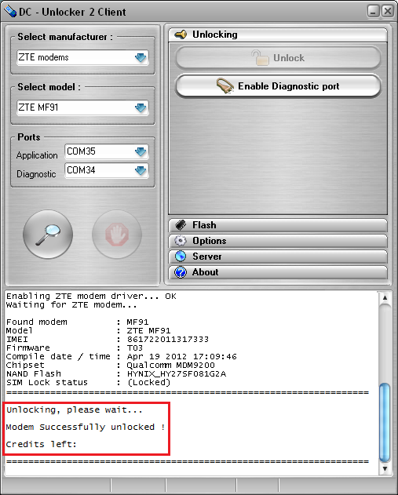Click the magnifying glass detect button

coord(48,235)
